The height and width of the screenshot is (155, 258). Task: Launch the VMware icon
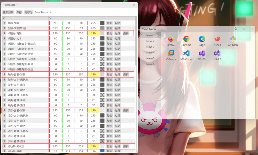pyautogui.click(x=171, y=53)
